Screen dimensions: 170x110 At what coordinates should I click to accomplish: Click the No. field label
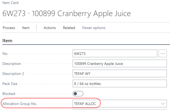[x=5, y=54]
